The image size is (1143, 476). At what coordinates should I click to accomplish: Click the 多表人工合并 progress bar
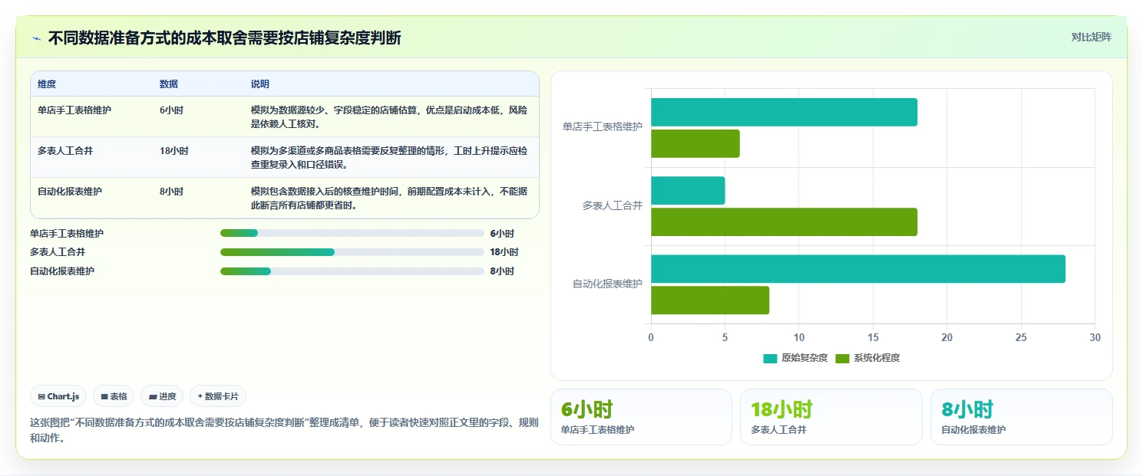pos(352,252)
